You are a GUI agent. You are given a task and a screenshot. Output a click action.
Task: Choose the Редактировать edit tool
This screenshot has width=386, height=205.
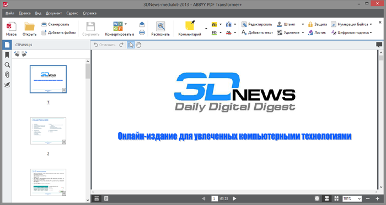pos(256,24)
